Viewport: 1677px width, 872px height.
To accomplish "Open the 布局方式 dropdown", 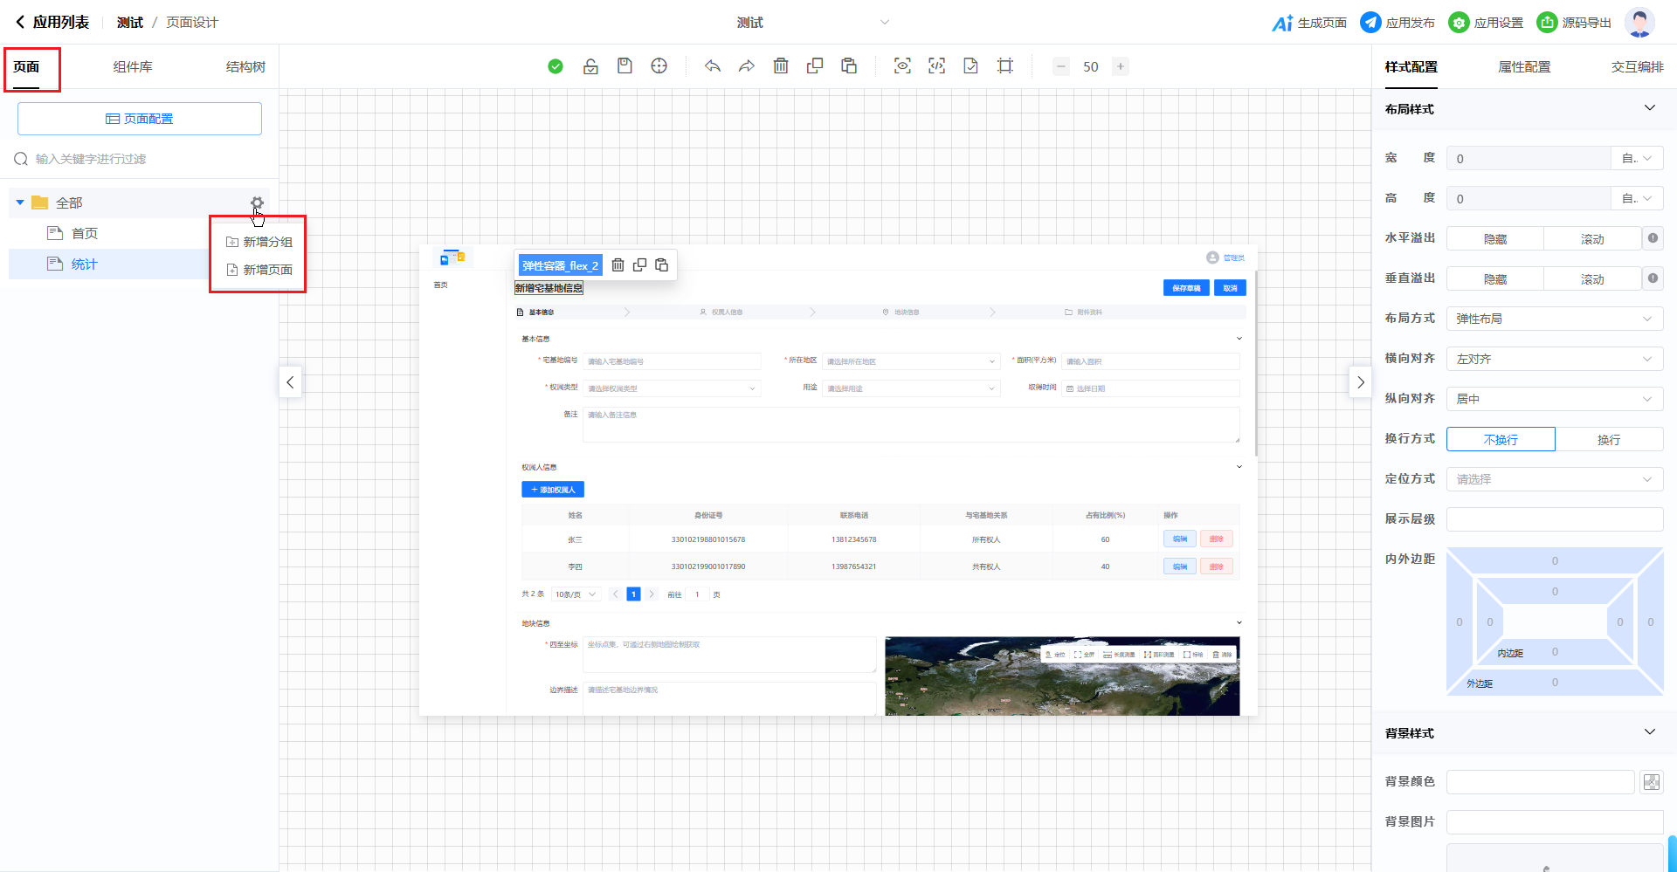I will pyautogui.click(x=1554, y=319).
